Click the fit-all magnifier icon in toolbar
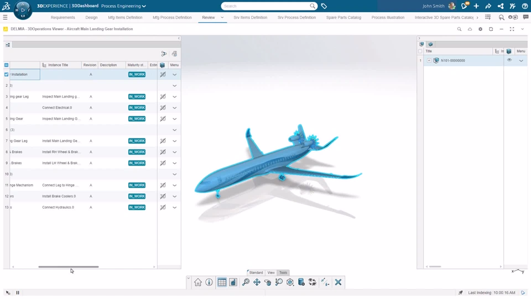531x299 pixels. point(246,282)
